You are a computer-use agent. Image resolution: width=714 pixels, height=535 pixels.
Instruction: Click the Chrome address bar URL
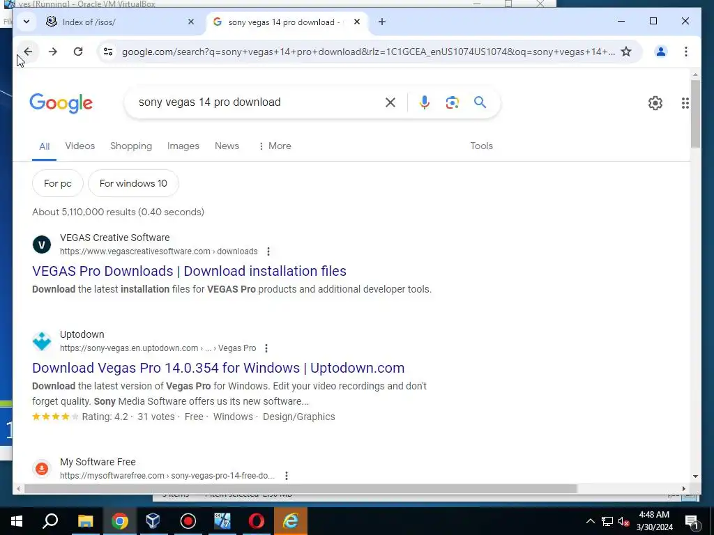click(x=368, y=52)
